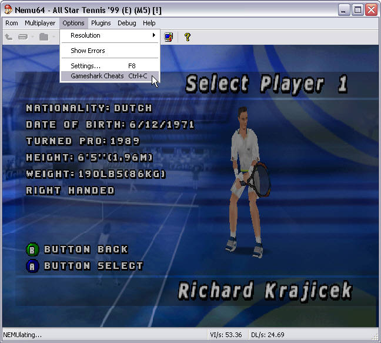Click 'WEIGHT: 190LBS(86KG)' text
Image resolution: width=381 pixels, height=343 pixels.
coord(96,174)
